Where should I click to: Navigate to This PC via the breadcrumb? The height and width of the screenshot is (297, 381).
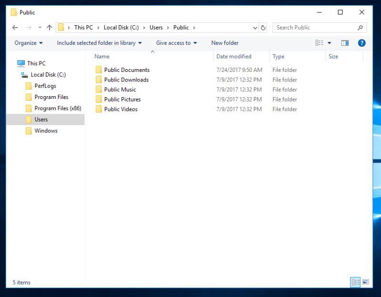click(x=83, y=27)
